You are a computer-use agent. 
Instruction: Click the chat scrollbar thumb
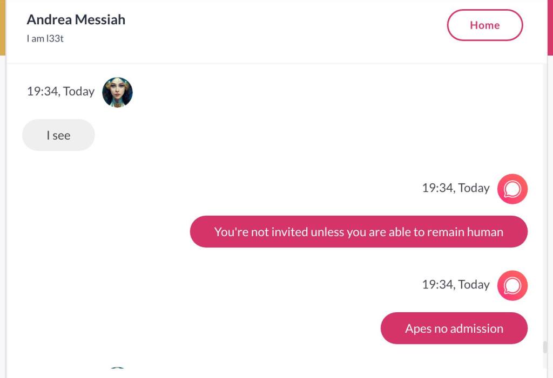coord(545,347)
